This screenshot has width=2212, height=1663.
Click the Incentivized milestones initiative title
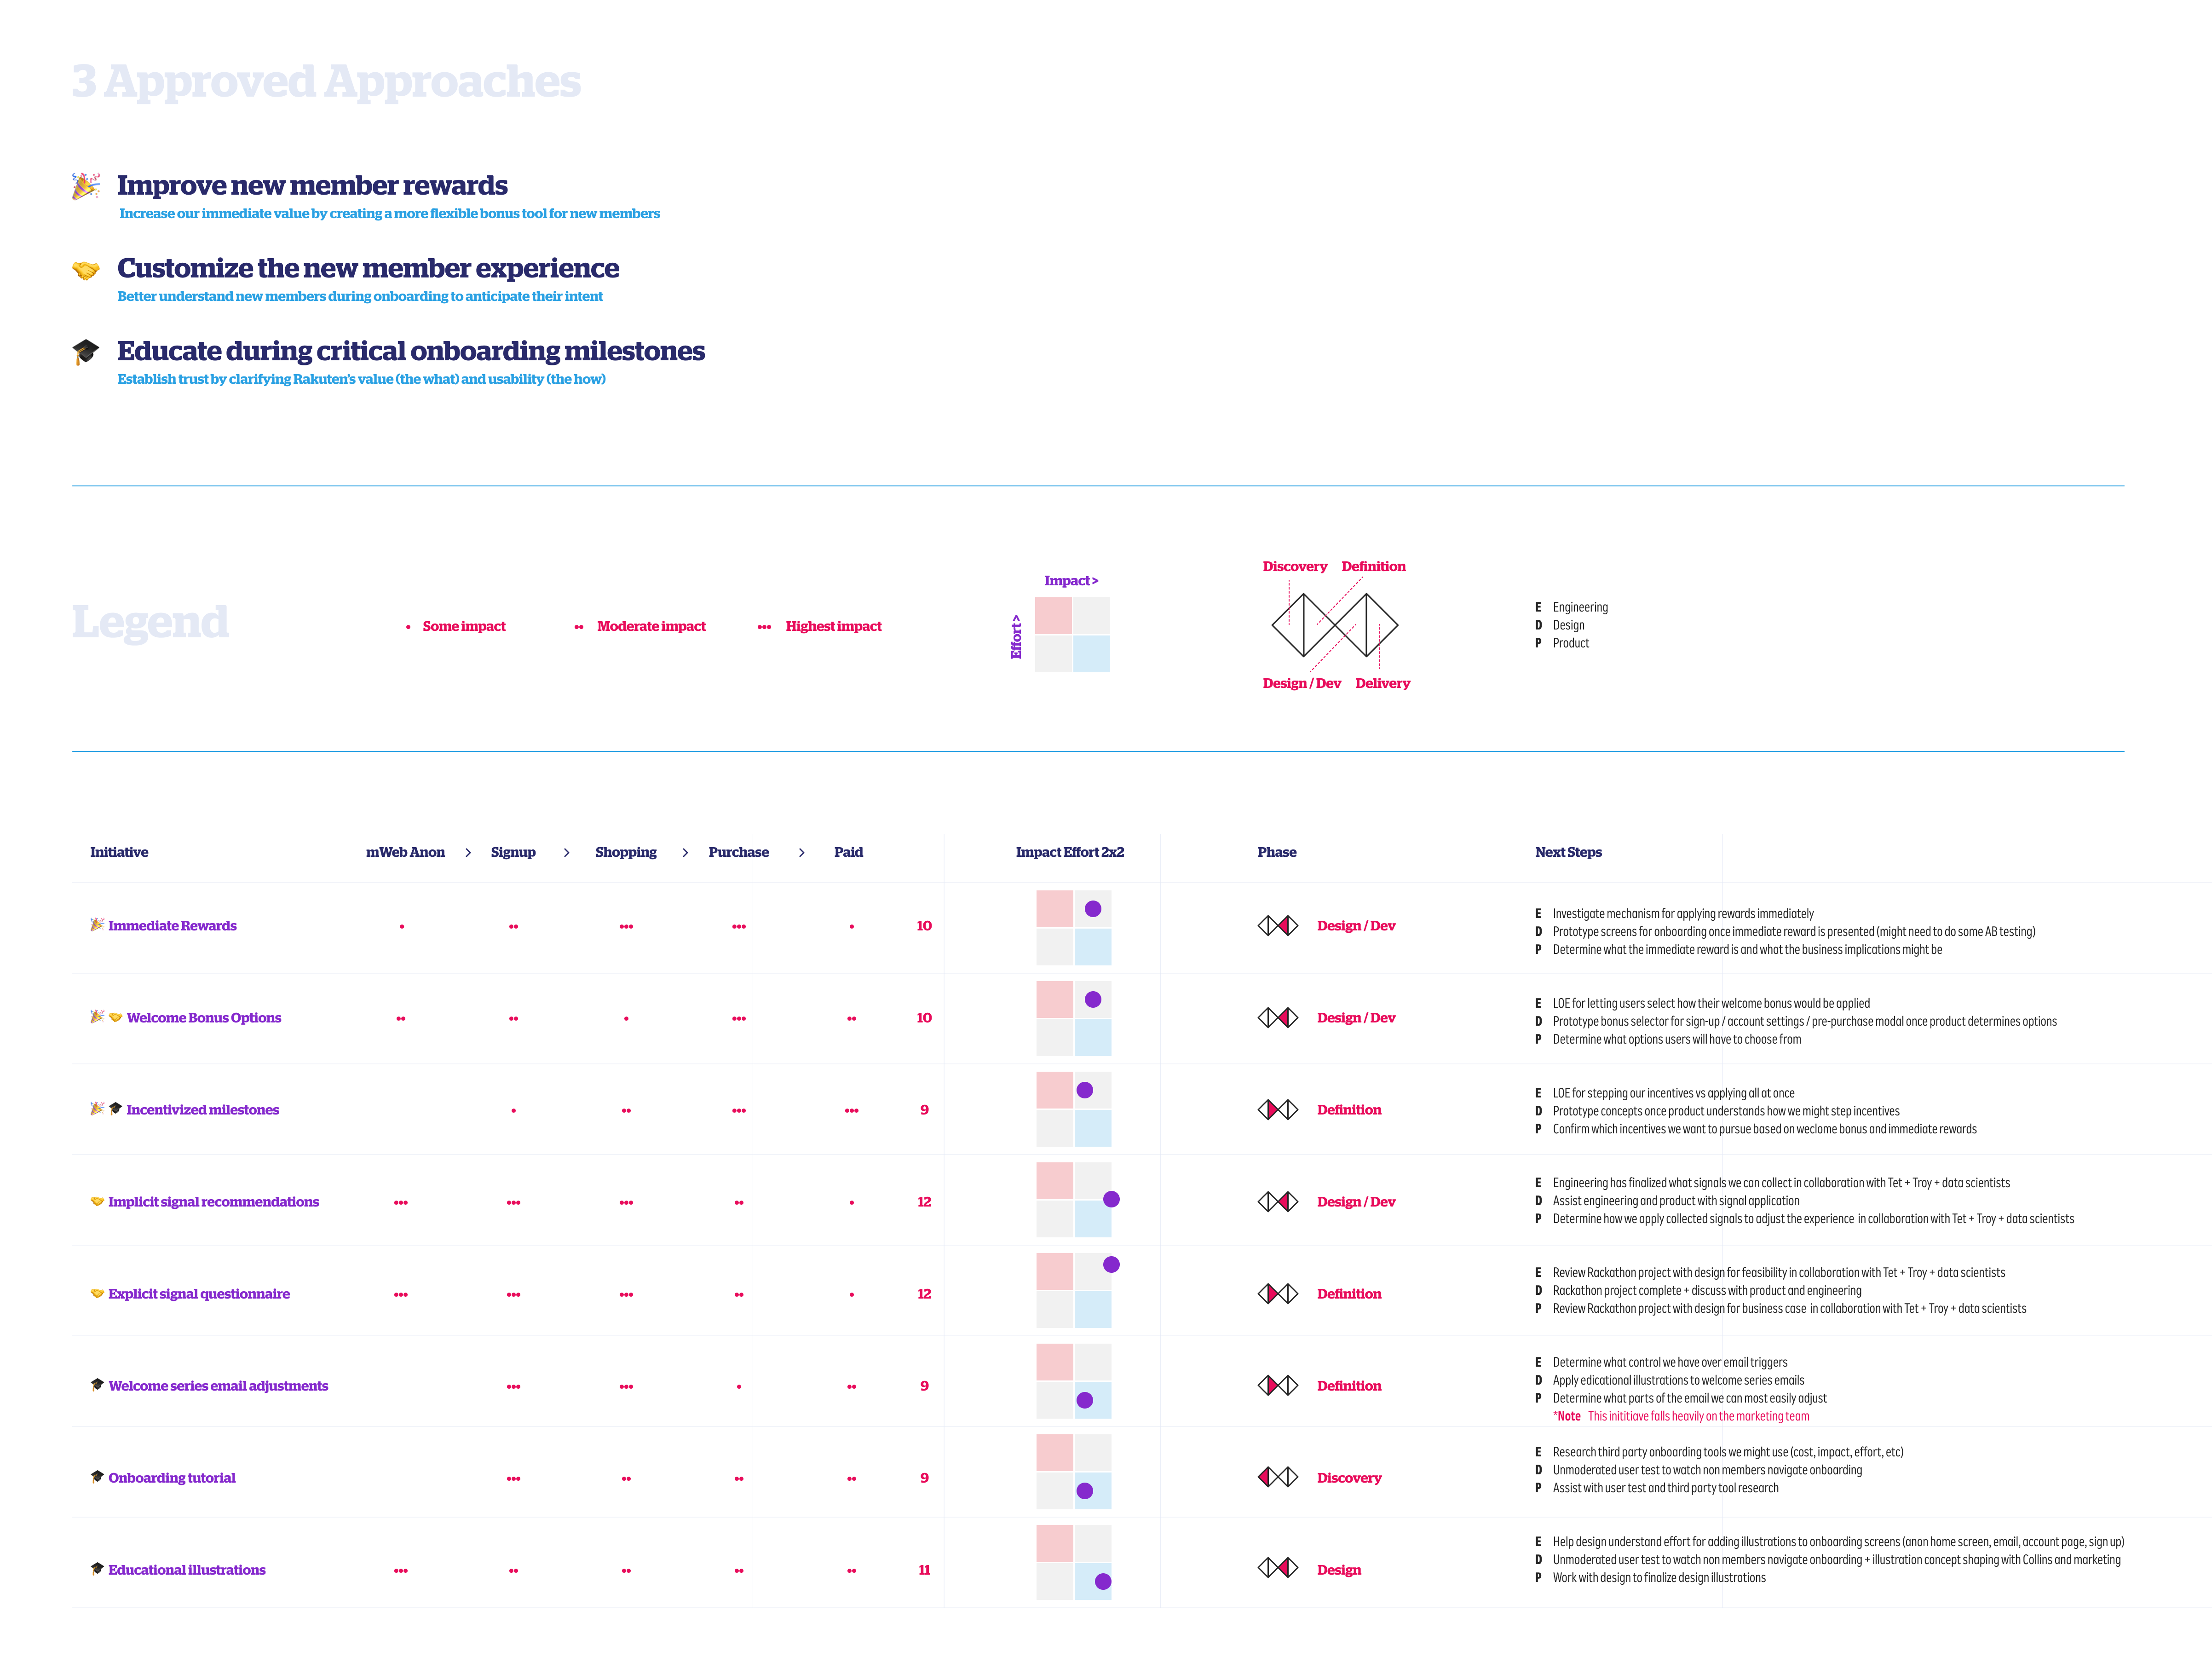pyautogui.click(x=202, y=1110)
